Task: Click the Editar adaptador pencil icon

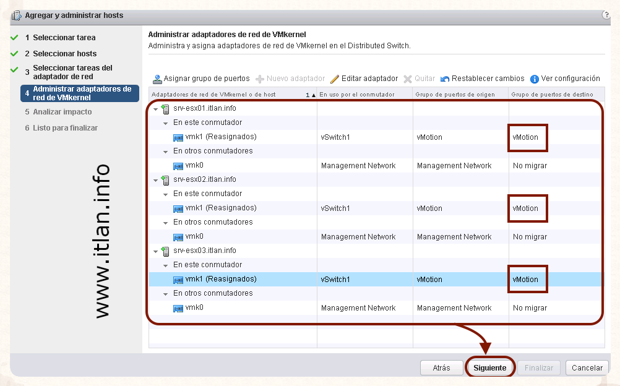Action: pos(335,79)
